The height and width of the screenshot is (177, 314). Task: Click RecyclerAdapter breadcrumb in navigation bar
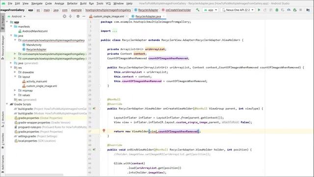(148, 10)
